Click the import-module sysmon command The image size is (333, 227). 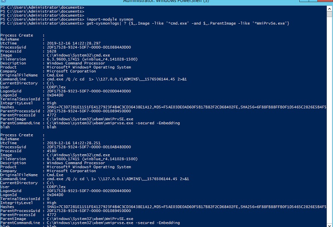pyautogui.click(x=110, y=19)
